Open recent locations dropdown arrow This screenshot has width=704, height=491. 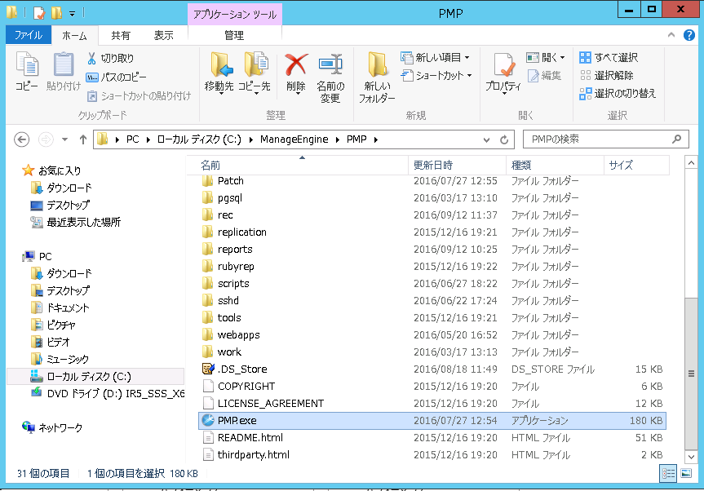pyautogui.click(x=65, y=139)
